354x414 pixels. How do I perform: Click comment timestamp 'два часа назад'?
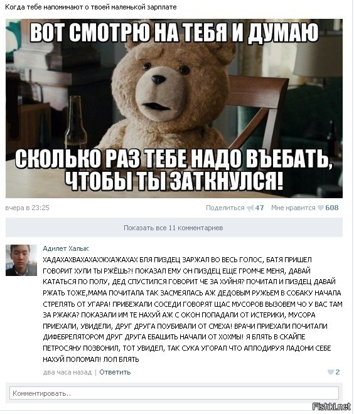tap(67, 372)
